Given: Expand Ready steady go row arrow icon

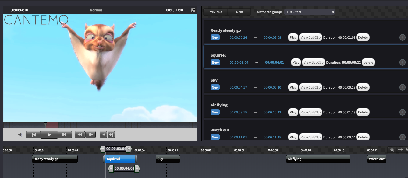Looking at the screenshot, I should (402, 37).
